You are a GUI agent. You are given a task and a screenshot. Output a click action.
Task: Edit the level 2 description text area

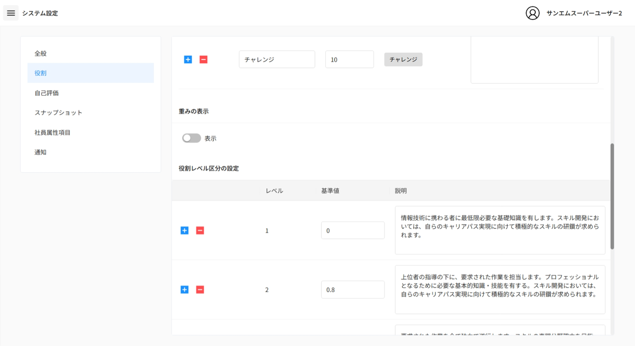click(500, 290)
